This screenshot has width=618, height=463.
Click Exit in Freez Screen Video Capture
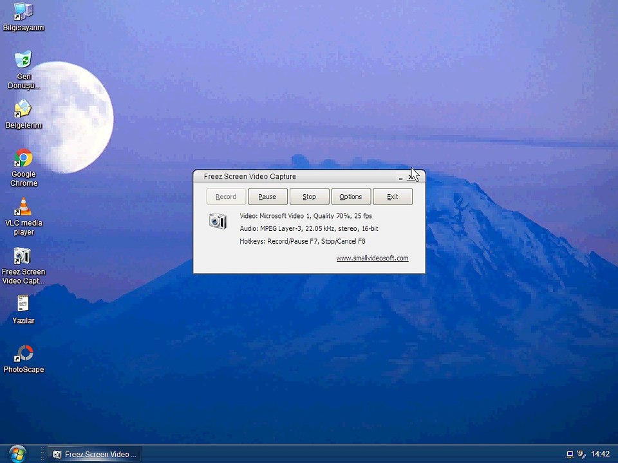coord(393,197)
